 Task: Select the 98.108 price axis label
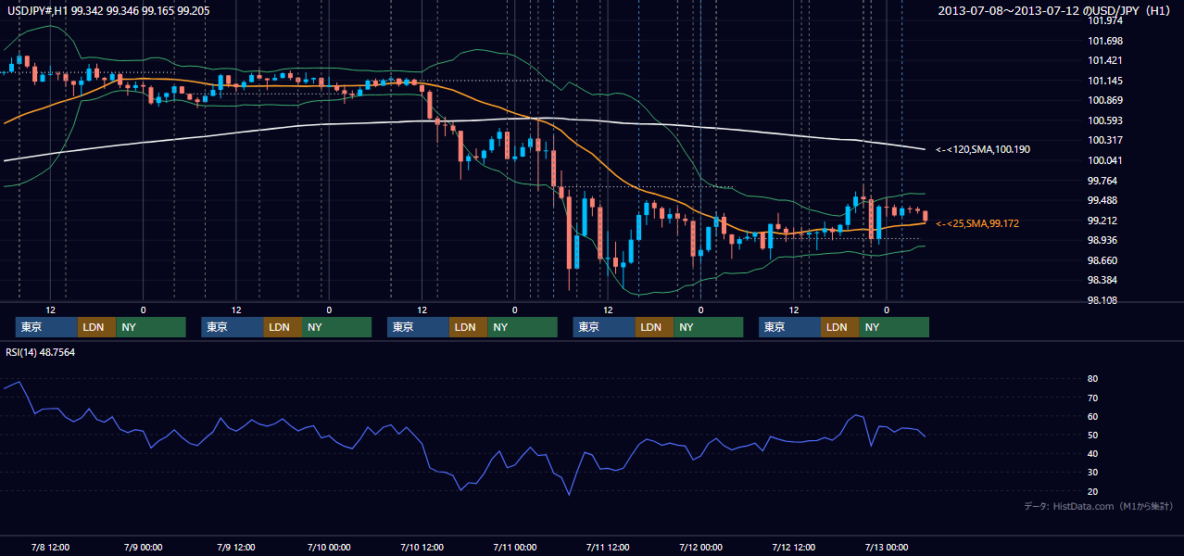point(1102,300)
